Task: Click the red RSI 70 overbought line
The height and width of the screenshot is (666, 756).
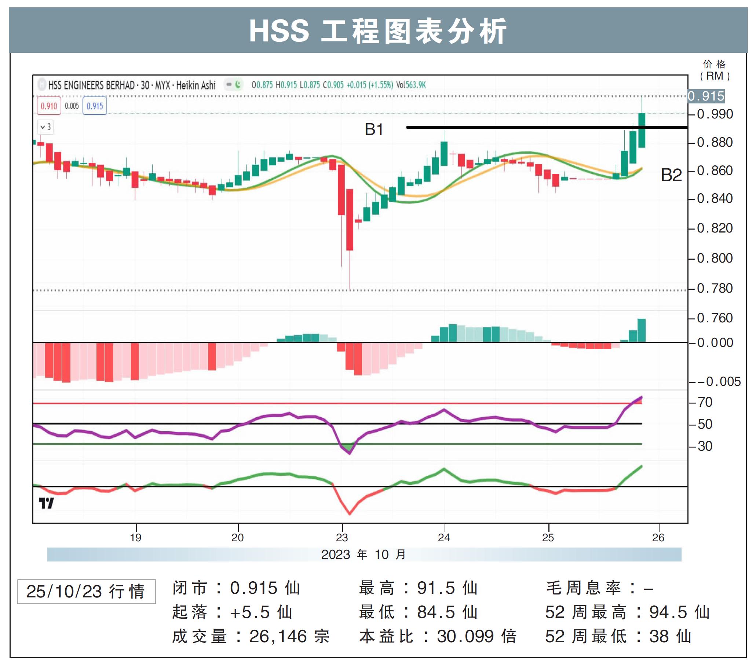Action: tap(337, 403)
